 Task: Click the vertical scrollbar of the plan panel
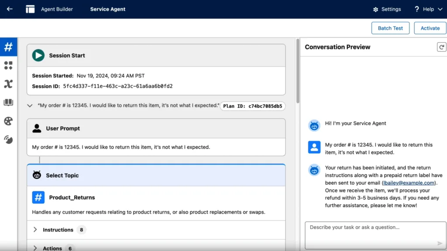298,71
